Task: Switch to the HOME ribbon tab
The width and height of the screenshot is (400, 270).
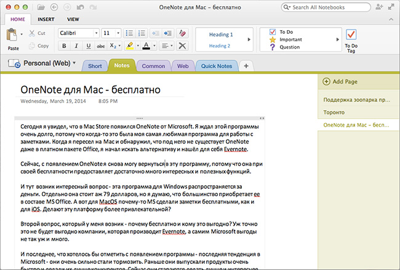Action: click(18, 20)
